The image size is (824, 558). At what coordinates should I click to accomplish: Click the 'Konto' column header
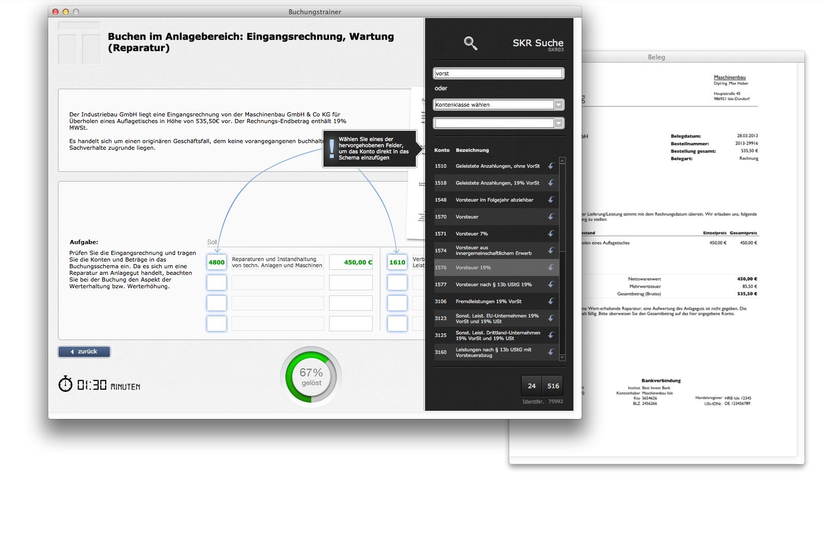click(442, 150)
